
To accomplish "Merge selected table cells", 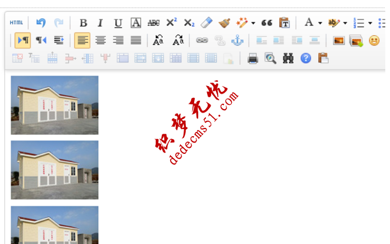I will coord(123,58).
